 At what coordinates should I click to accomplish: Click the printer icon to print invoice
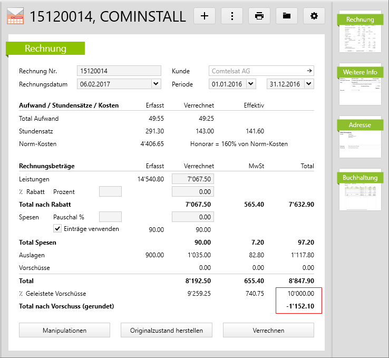click(x=259, y=16)
